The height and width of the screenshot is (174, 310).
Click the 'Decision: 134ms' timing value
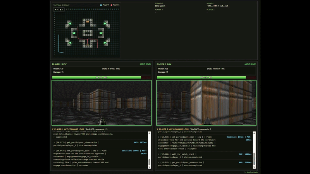click(235, 137)
